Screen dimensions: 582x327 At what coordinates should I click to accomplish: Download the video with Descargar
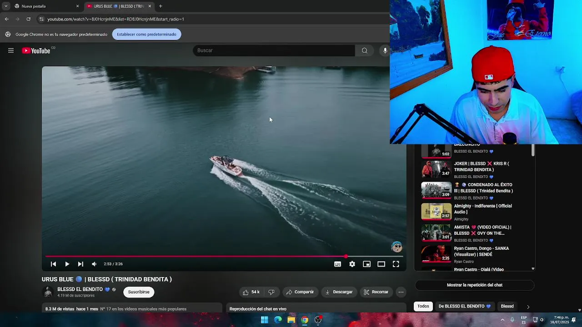point(339,292)
